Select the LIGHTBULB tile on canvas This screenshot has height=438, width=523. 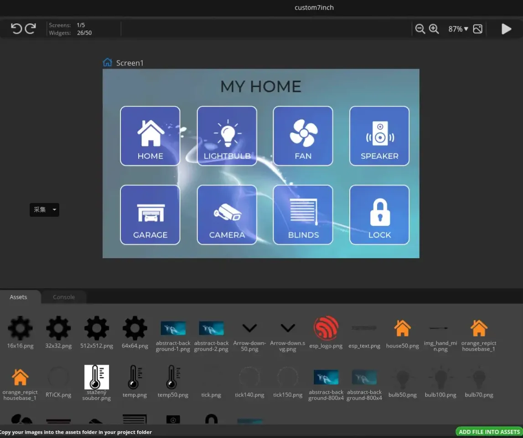(227, 136)
